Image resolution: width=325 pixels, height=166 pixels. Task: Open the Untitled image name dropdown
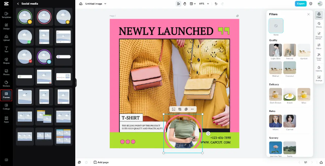(x=96, y=4)
